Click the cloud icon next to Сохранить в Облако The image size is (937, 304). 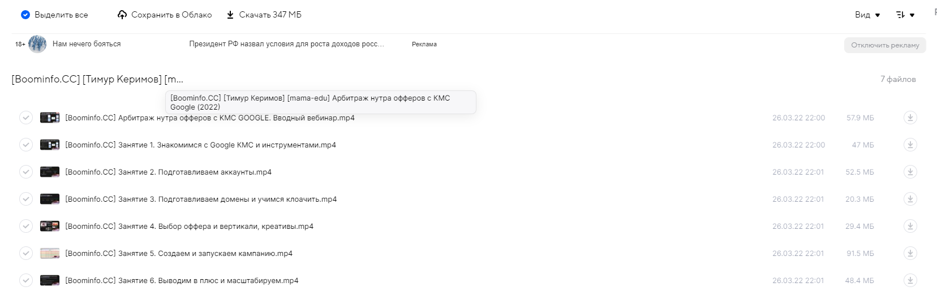pos(122,15)
